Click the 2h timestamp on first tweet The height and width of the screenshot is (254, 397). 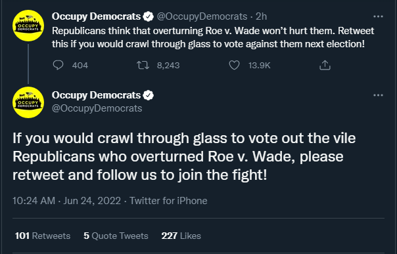262,16
